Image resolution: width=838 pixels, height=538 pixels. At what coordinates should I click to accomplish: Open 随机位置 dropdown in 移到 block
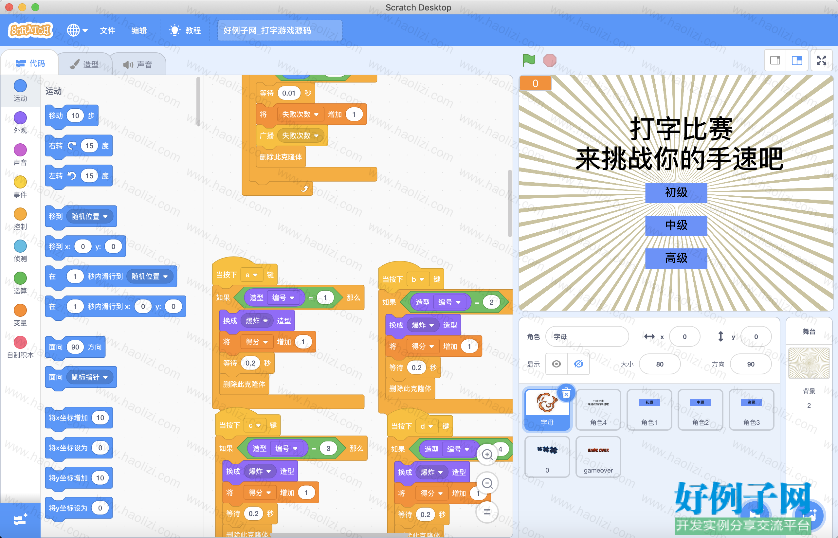[x=89, y=216]
